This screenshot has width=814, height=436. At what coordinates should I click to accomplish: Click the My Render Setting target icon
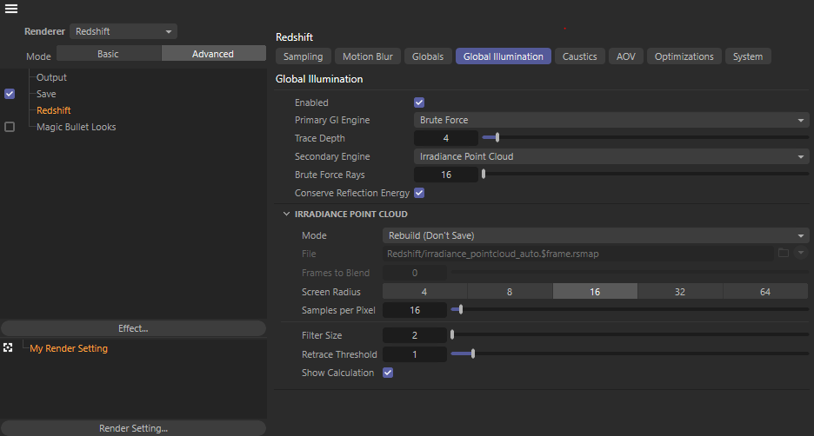8,348
